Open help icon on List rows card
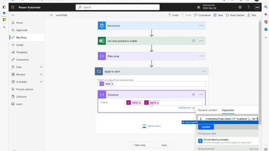Viewport: 269px width, 151px height. point(193,41)
